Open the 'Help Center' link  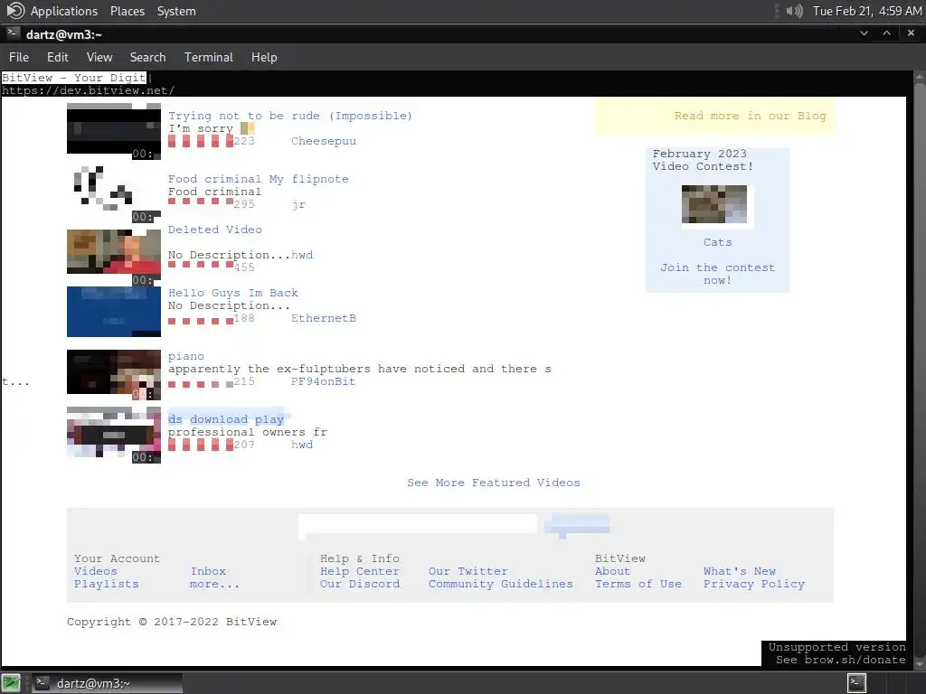[x=360, y=571]
